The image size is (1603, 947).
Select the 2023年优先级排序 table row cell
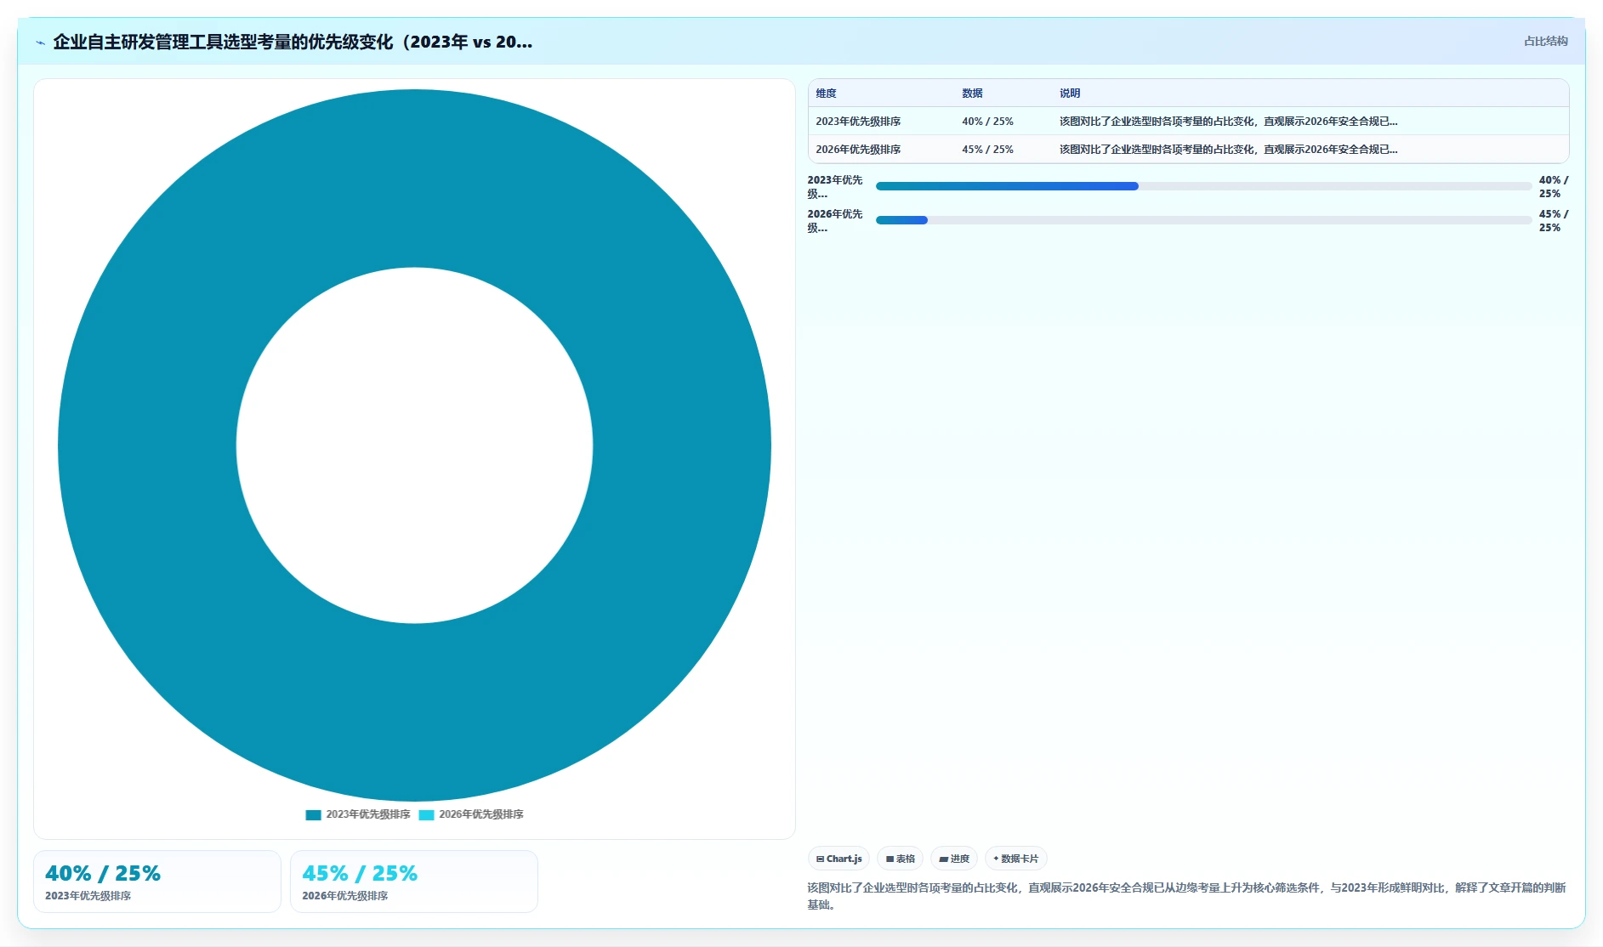pos(858,122)
